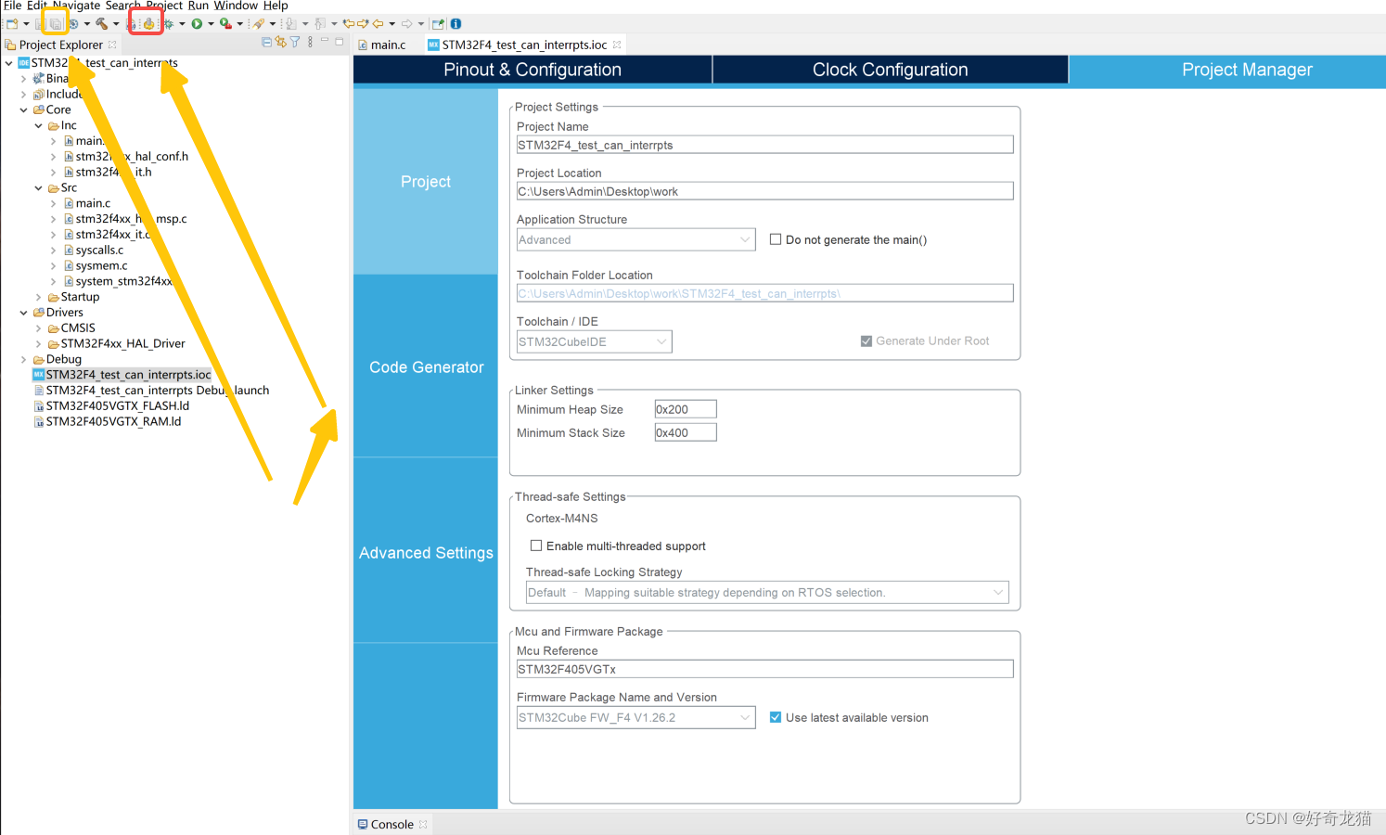
Task: Collapse the Drivers folder node
Action: (x=23, y=313)
